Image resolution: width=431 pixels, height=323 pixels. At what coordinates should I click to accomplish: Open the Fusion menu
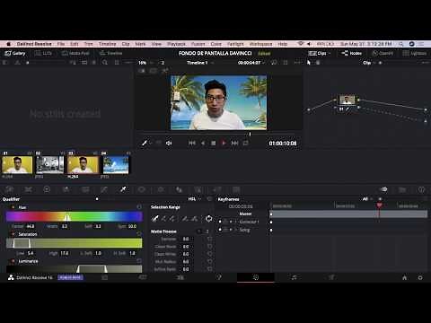tap(198, 44)
